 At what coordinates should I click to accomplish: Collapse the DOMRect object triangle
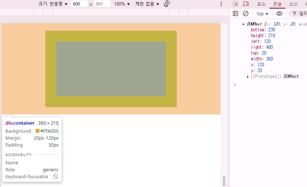[x=243, y=24]
